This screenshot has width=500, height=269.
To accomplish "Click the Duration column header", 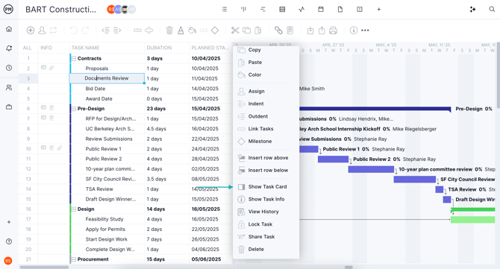I will 159,48.
